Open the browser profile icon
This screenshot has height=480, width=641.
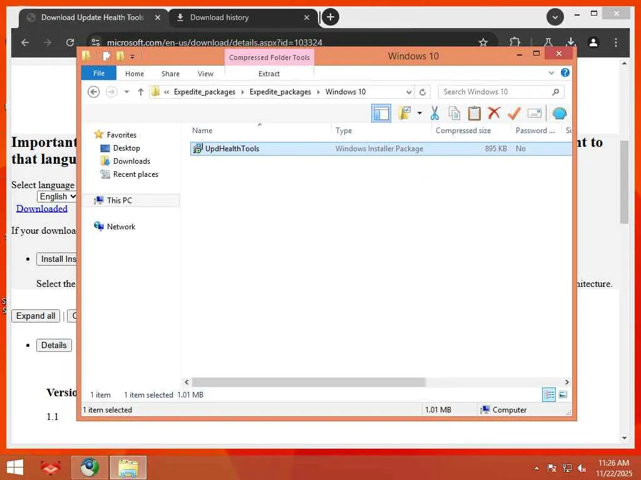[x=593, y=42]
